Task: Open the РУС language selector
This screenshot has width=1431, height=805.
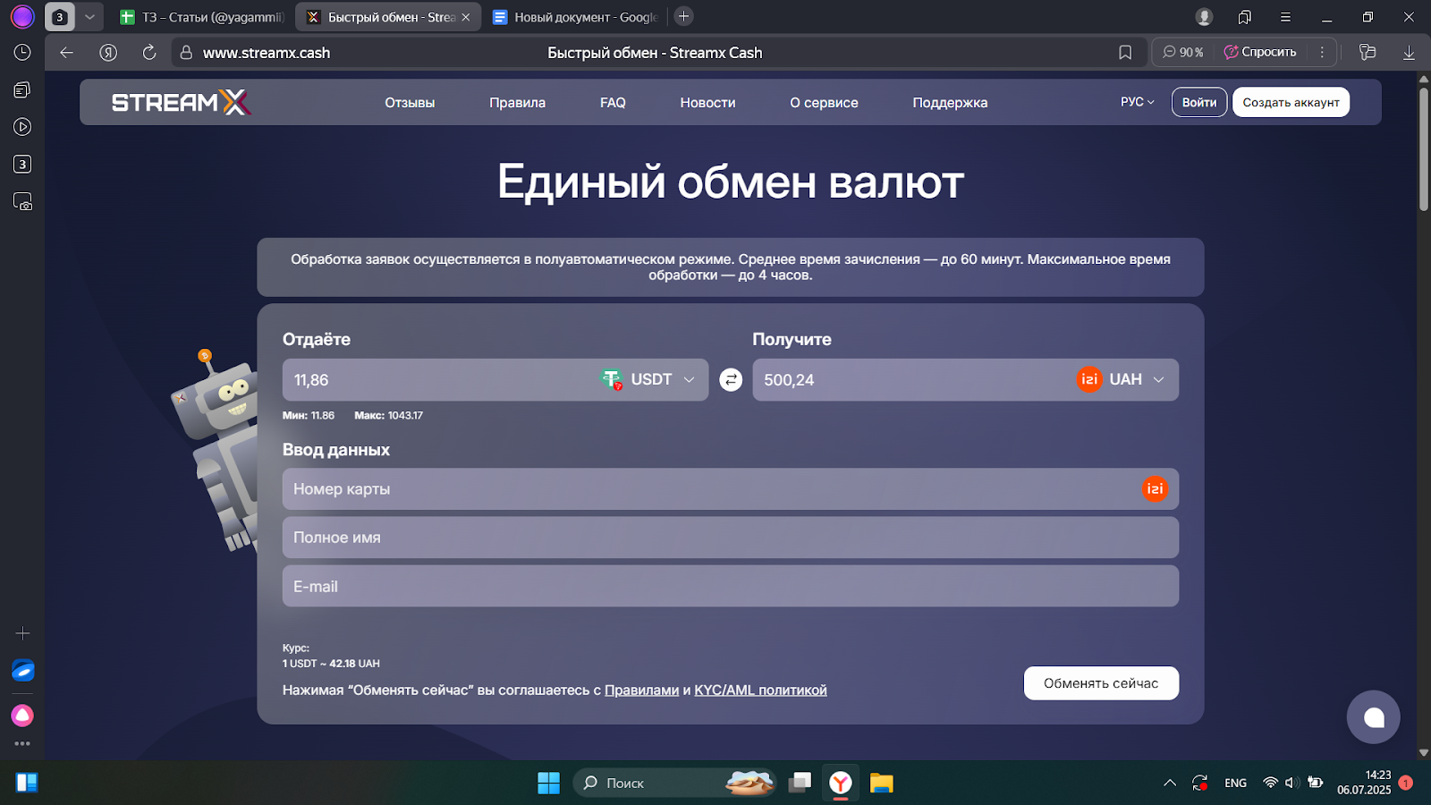Action: click(1137, 102)
